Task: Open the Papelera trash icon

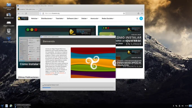Action: coord(9,31)
